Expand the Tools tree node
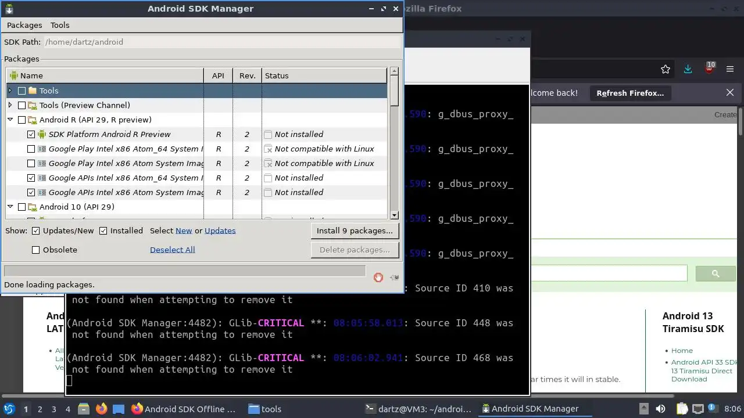Screen dimensions: 744x418 10,91
